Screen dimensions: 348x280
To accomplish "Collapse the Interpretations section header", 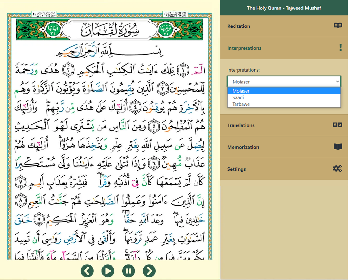I will pyautogui.click(x=284, y=48).
